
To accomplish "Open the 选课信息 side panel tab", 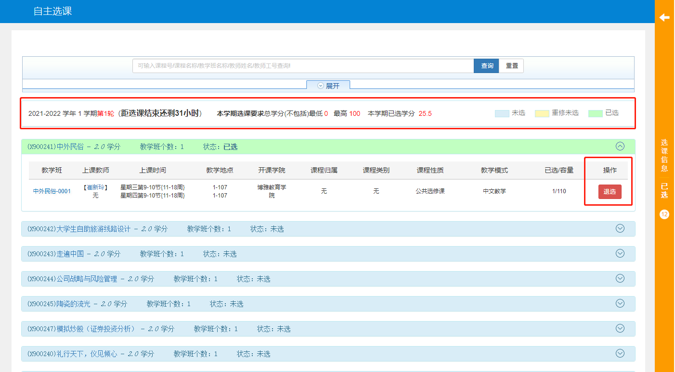I will tap(664, 155).
